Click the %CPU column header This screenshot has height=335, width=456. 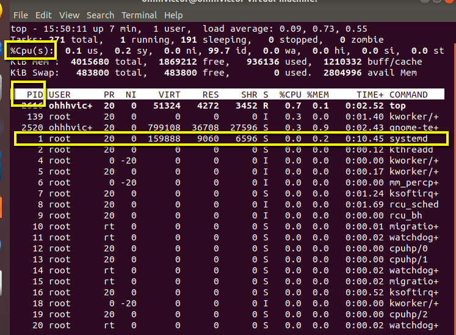(x=290, y=95)
